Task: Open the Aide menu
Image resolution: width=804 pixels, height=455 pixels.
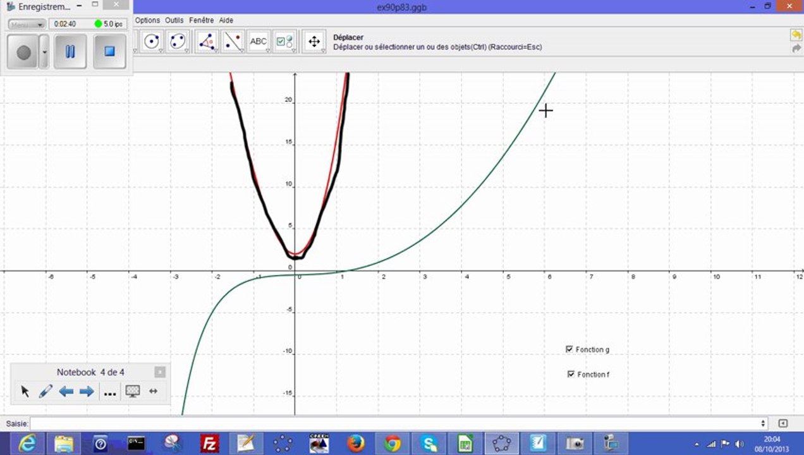Action: (x=226, y=20)
